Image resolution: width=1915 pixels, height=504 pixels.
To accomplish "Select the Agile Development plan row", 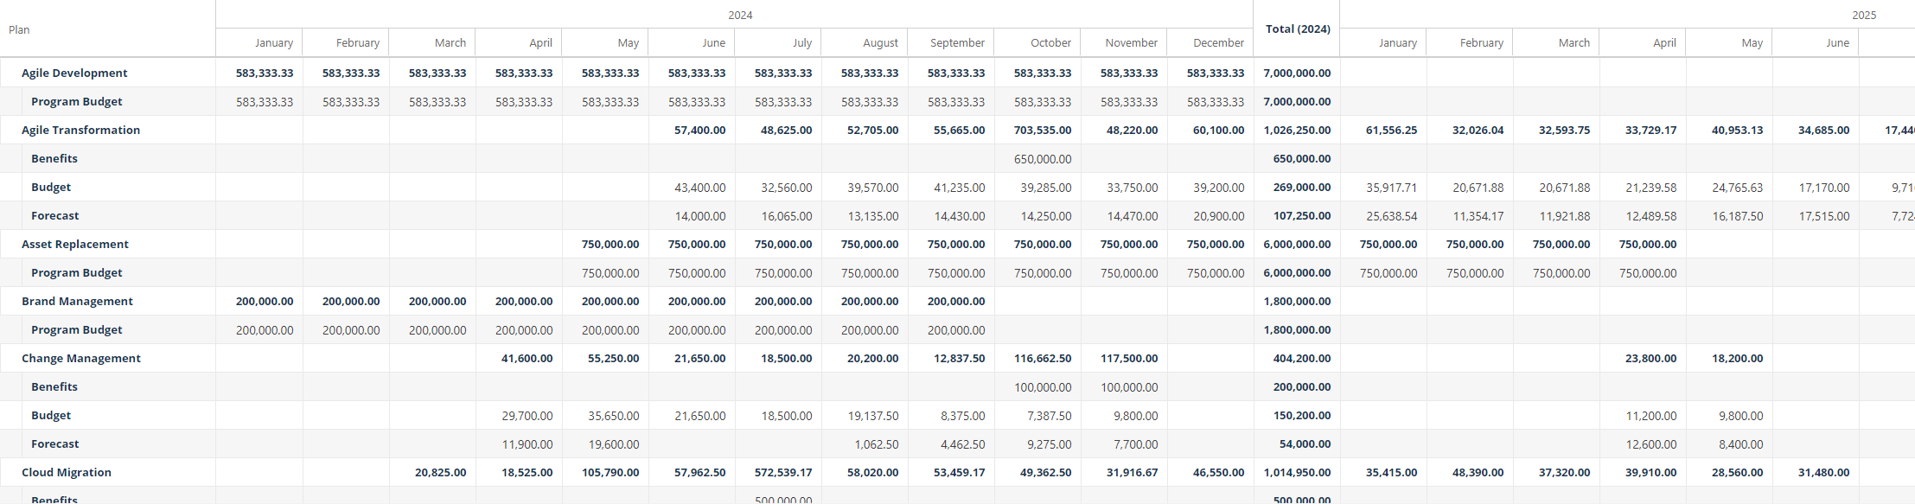I will click(74, 73).
